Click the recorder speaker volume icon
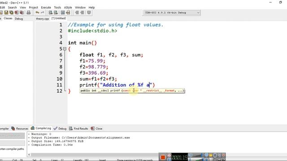Screen dimensions: 287x161 190,155
